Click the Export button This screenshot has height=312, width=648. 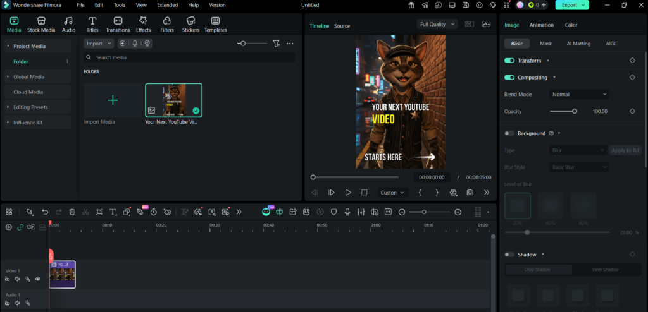pos(572,5)
